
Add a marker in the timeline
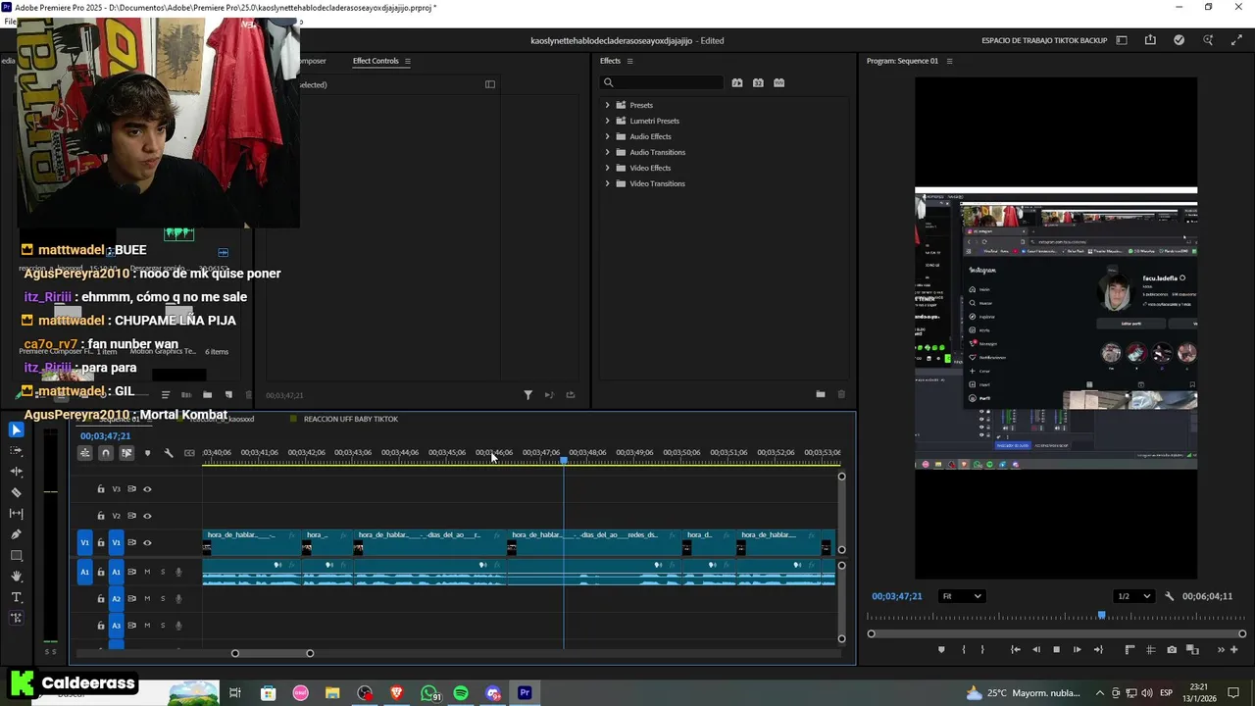(147, 453)
